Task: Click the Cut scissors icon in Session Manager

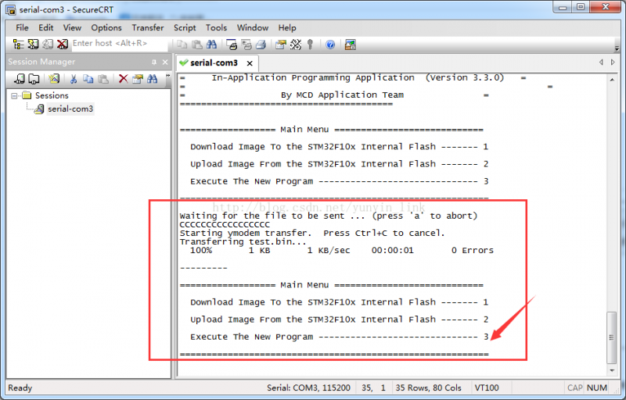Action: coord(74,79)
